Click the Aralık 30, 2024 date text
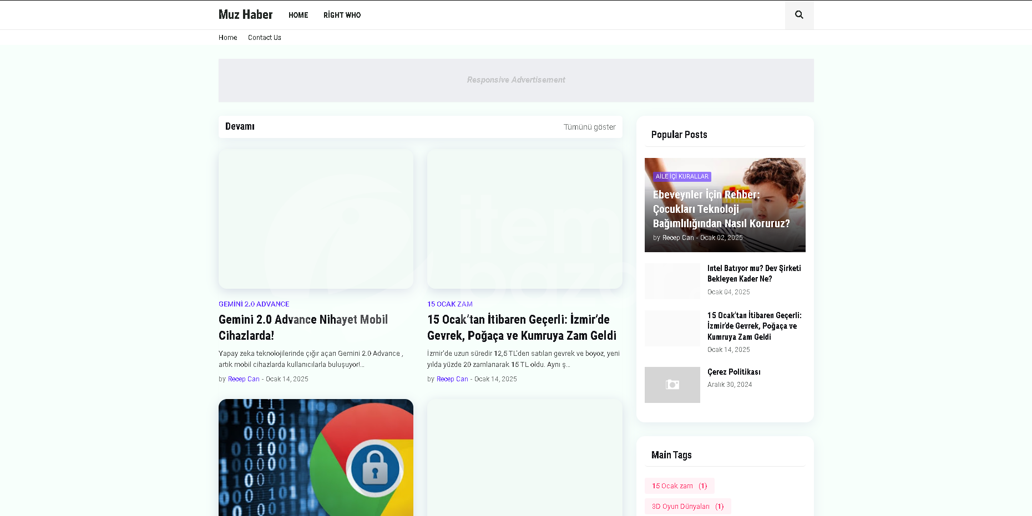This screenshot has width=1032, height=516. [x=730, y=385]
